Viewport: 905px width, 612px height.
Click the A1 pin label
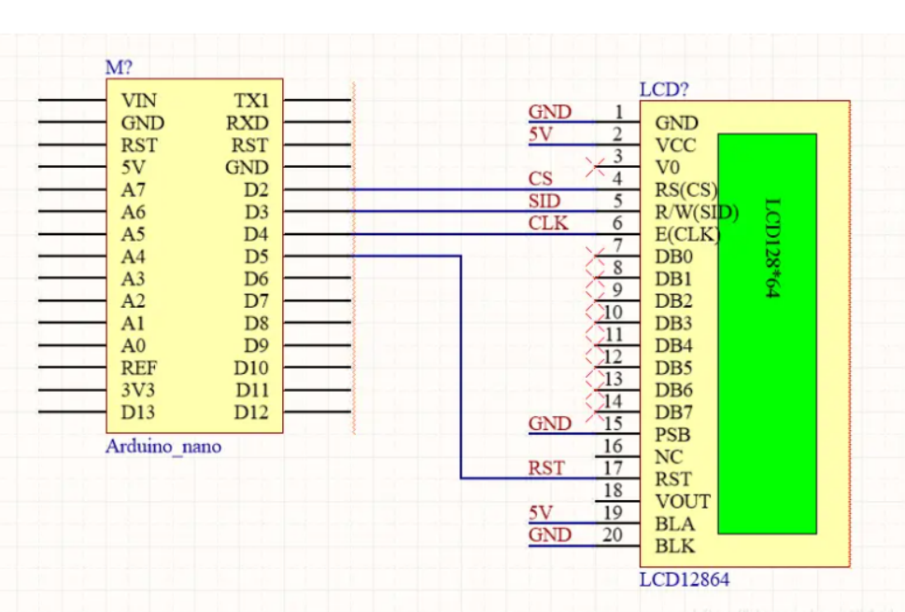(x=133, y=324)
